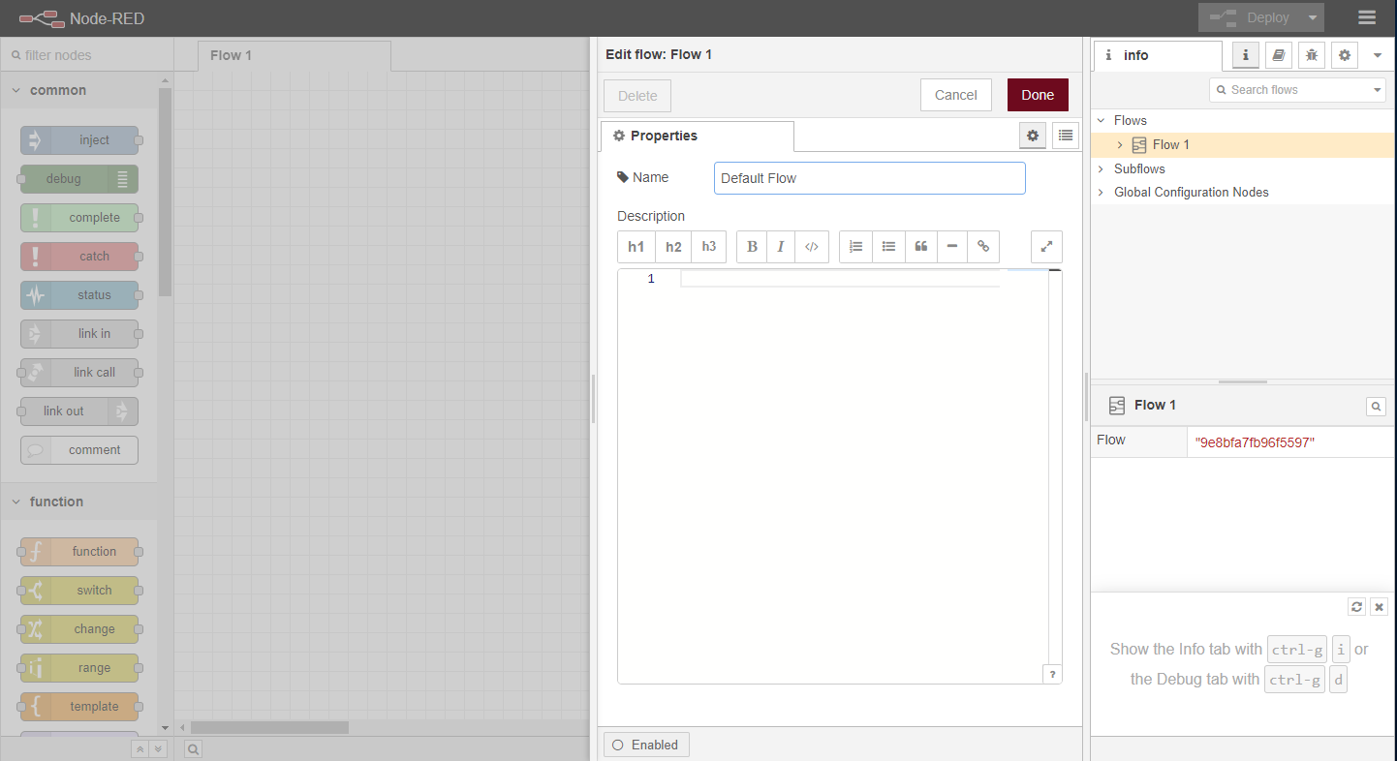Click the Node-RED logo
The width and height of the screenshot is (1397, 761).
[81, 18]
